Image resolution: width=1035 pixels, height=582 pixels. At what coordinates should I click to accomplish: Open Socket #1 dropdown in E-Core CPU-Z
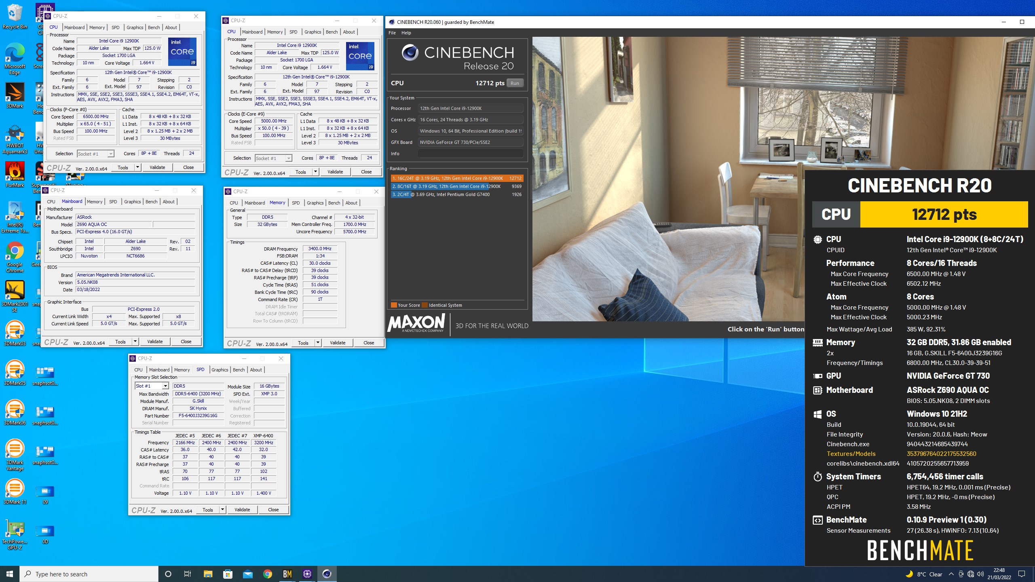(x=274, y=158)
